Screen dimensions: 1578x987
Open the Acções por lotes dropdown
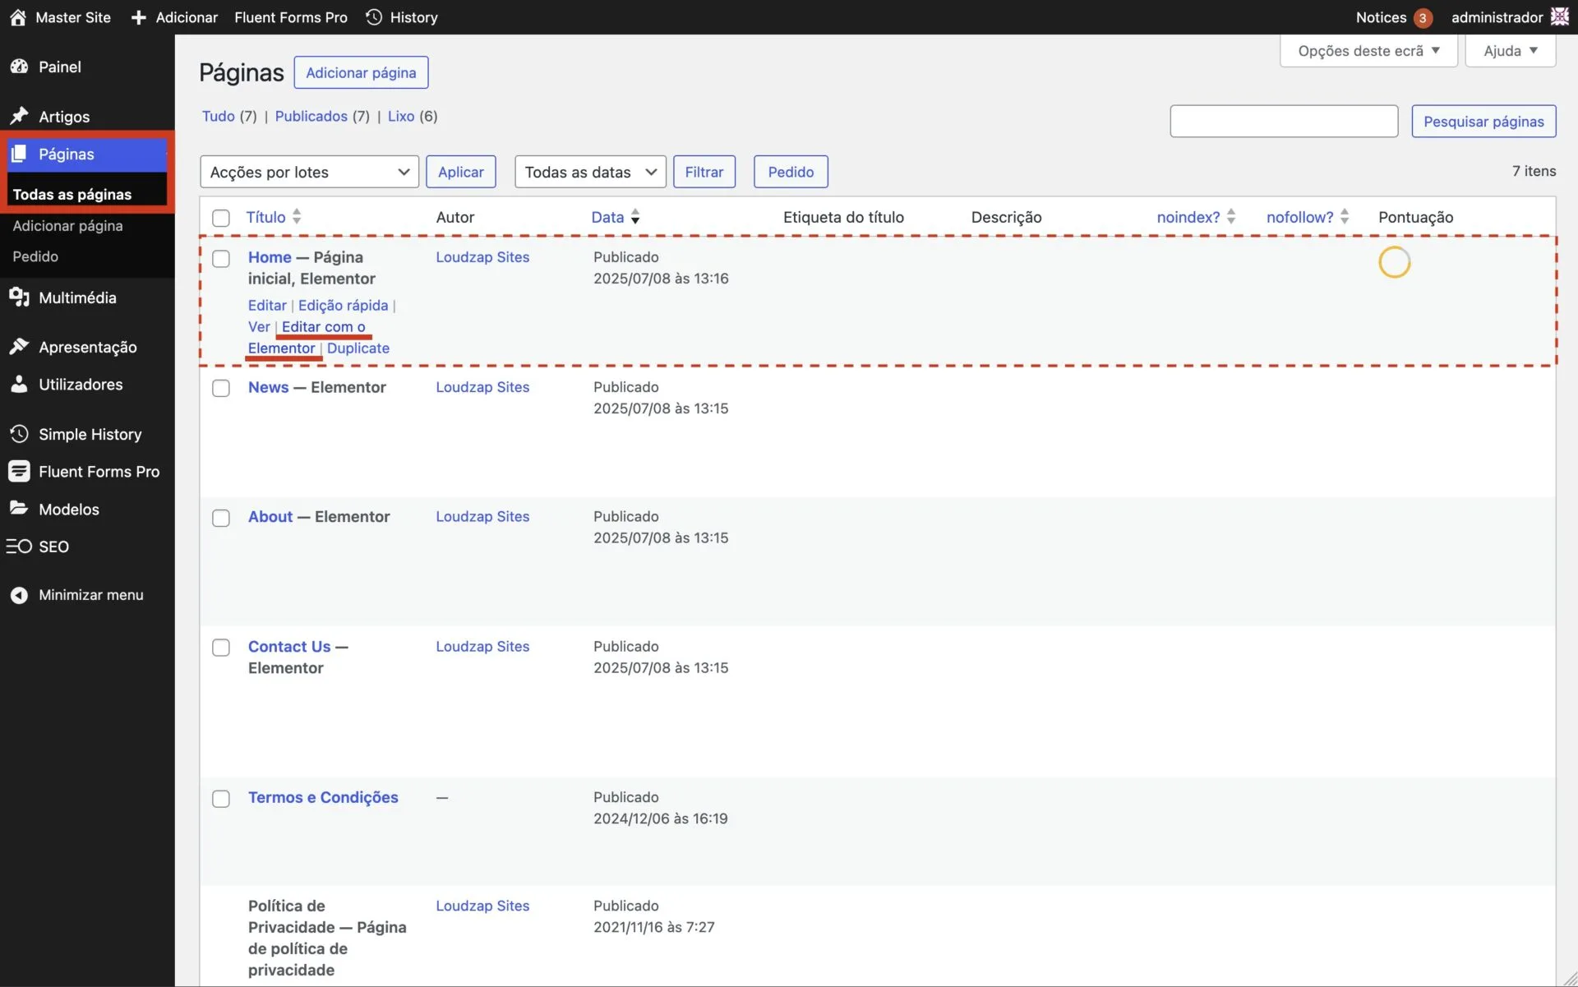(309, 172)
